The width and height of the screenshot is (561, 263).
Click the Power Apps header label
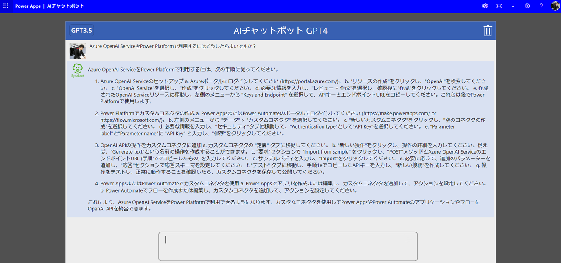[28, 6]
